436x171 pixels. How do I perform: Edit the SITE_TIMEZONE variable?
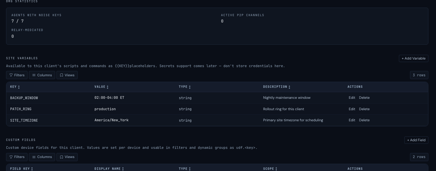(352, 120)
